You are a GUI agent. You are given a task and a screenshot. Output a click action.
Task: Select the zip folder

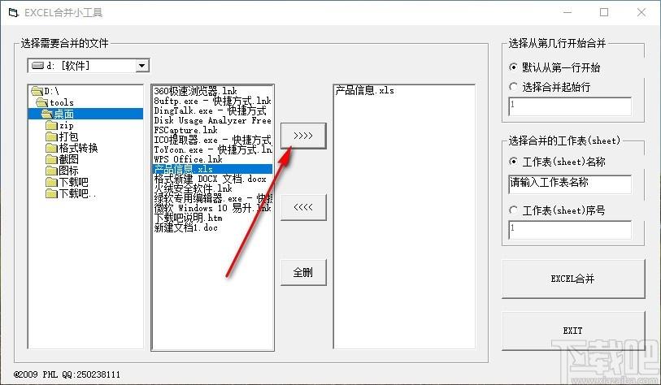[59, 125]
